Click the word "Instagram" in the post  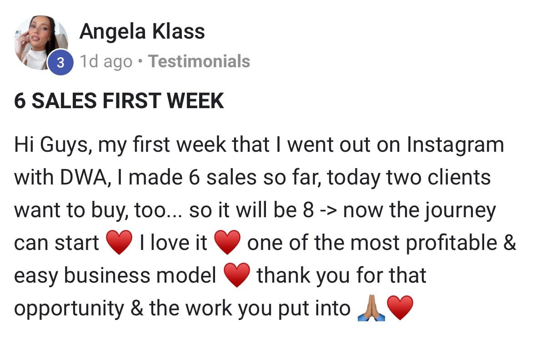(455, 145)
